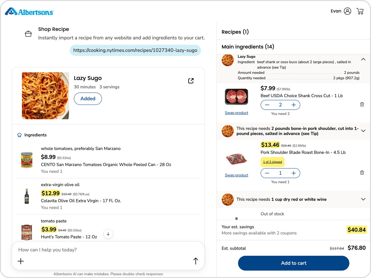Click the Evan account profile icon
This screenshot has height=278, width=371.
(x=347, y=11)
